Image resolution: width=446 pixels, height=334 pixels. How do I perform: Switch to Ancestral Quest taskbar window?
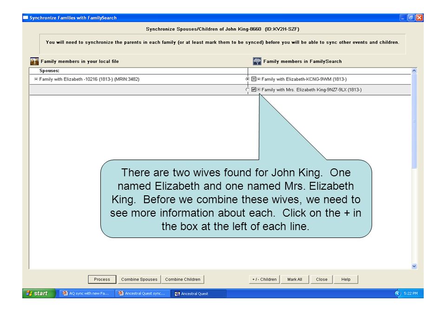click(x=198, y=294)
